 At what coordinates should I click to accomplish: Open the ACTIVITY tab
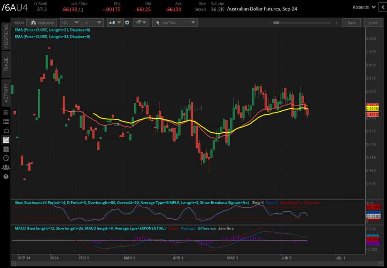(x=5, y=91)
